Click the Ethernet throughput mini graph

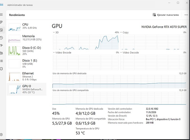coord(15,76)
